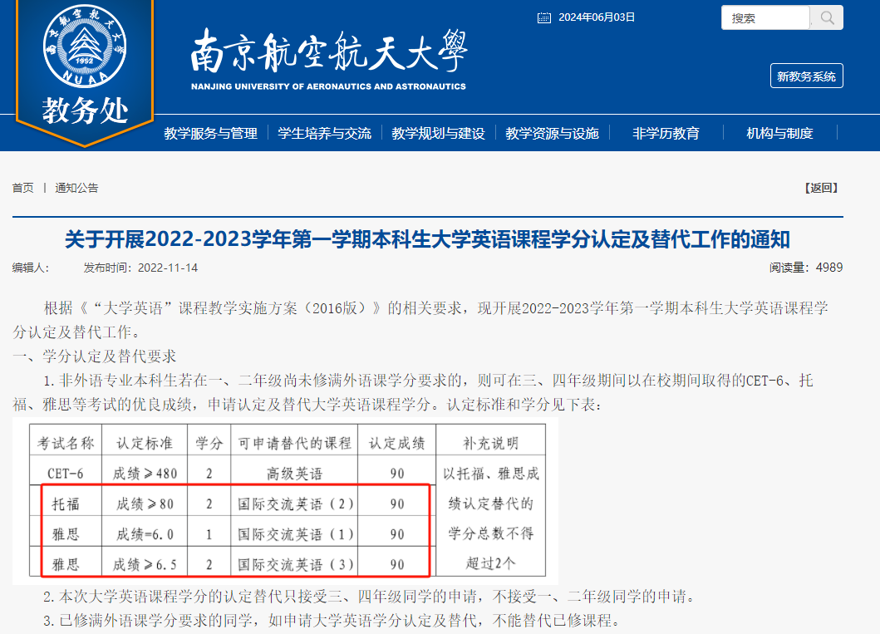This screenshot has height=634, width=880.
Task: Open the 机构与制度 menu
Action: click(779, 134)
